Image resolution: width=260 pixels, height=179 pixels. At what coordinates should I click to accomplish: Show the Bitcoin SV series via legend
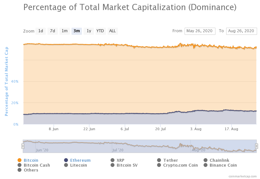tap(124, 165)
